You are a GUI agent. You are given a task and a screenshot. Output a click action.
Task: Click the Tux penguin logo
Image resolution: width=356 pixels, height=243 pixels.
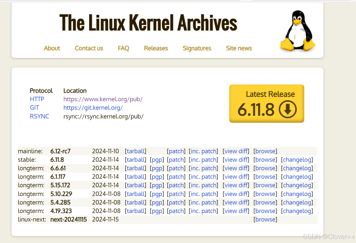coord(297,31)
